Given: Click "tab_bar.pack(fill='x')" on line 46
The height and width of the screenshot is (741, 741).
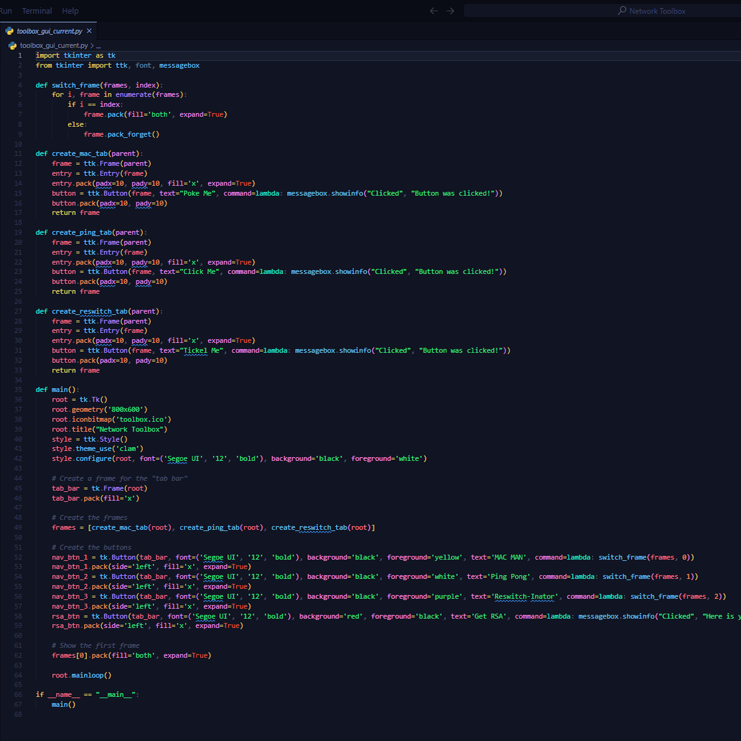Looking at the screenshot, I should click(x=96, y=499).
